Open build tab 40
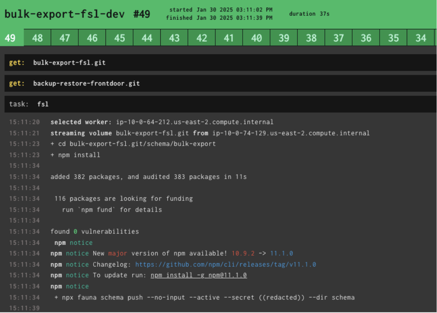This screenshot has height=313, width=437. (x=257, y=38)
